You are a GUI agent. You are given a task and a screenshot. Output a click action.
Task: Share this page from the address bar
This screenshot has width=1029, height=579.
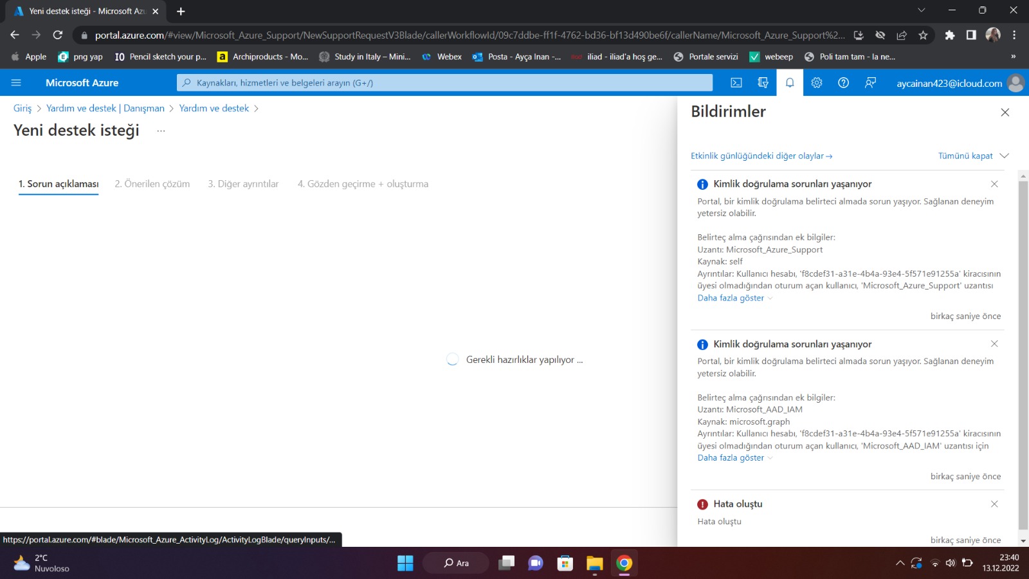[x=902, y=35]
